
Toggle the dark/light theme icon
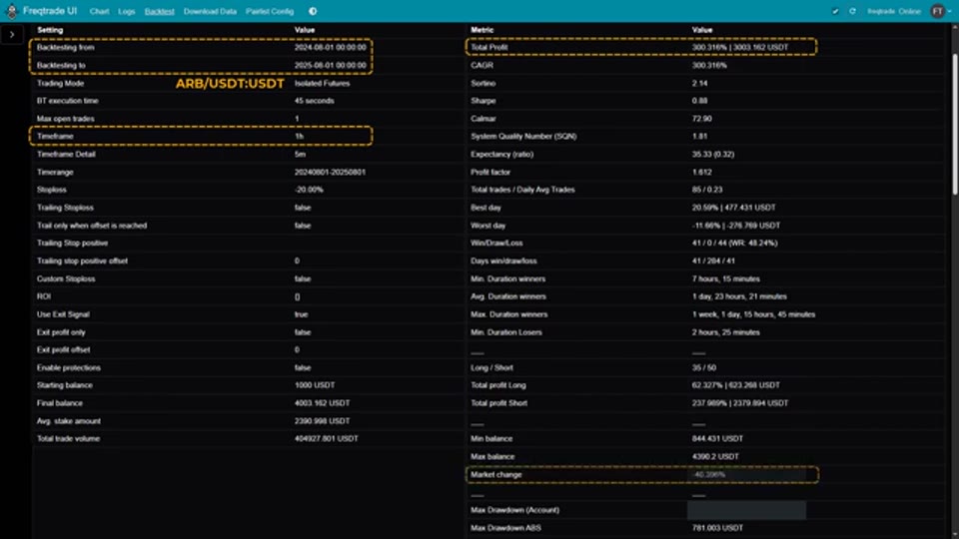[313, 11]
